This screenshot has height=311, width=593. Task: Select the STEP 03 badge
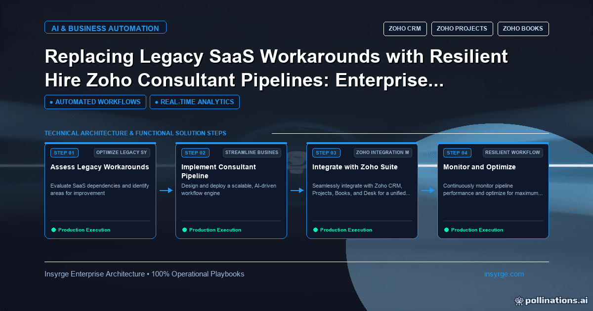click(x=326, y=153)
